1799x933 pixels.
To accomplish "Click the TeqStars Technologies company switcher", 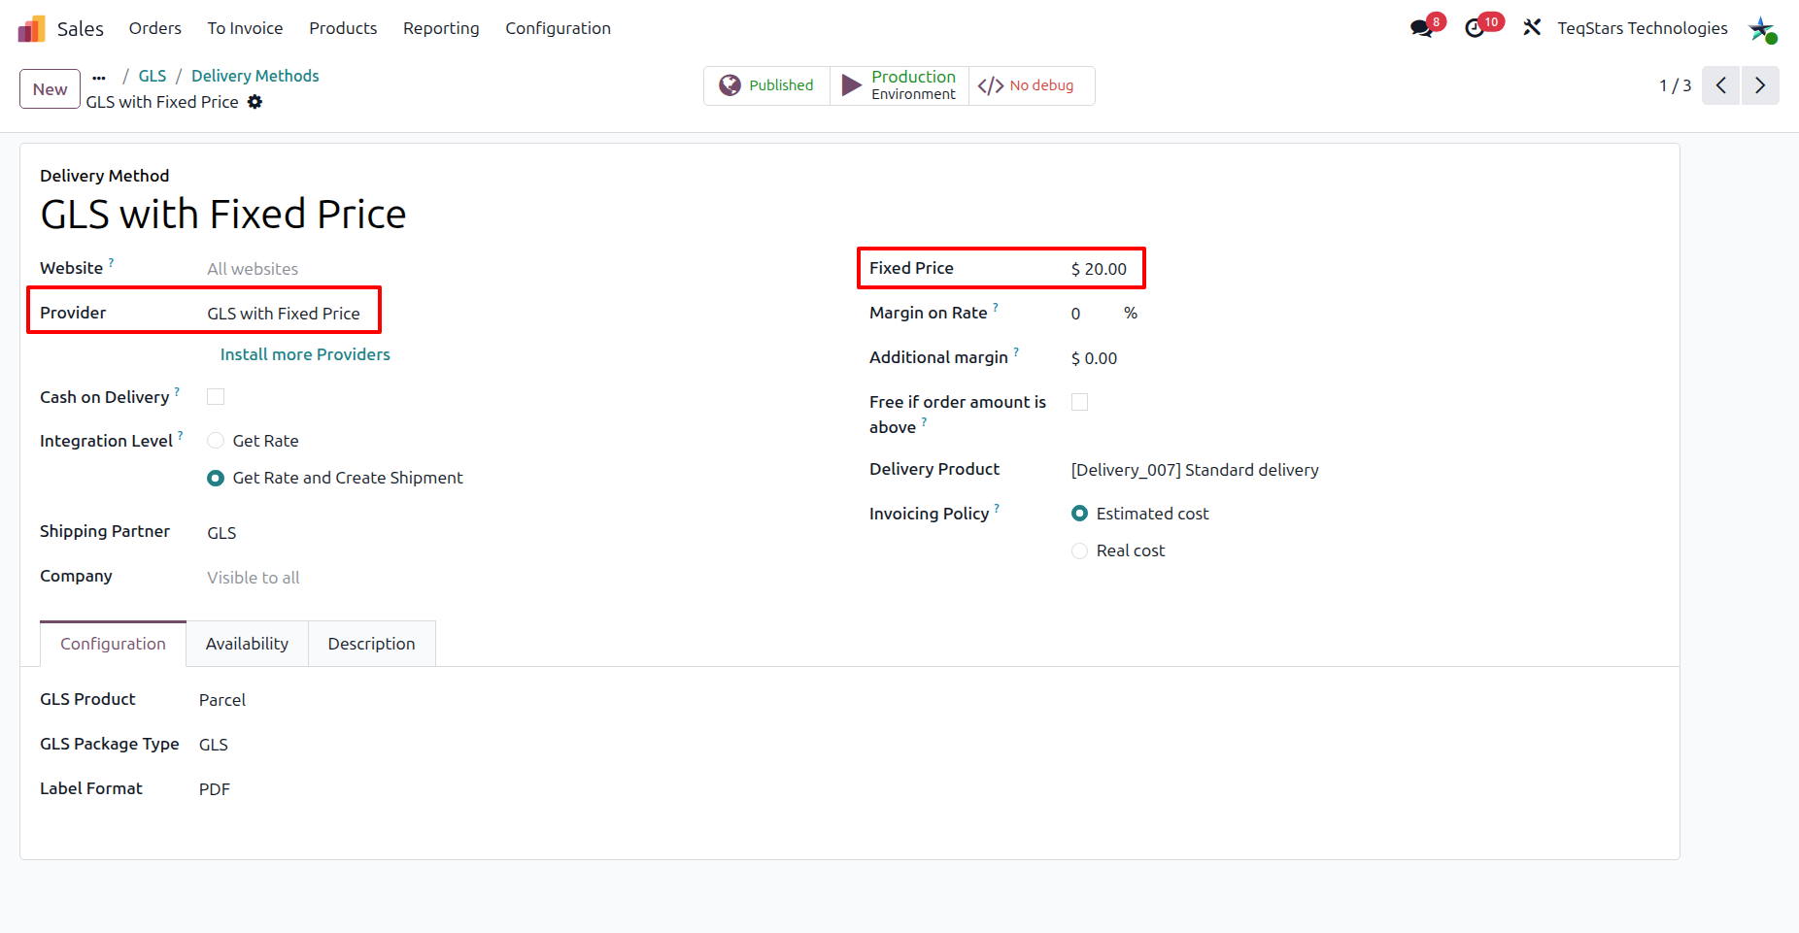I will 1643,28.
